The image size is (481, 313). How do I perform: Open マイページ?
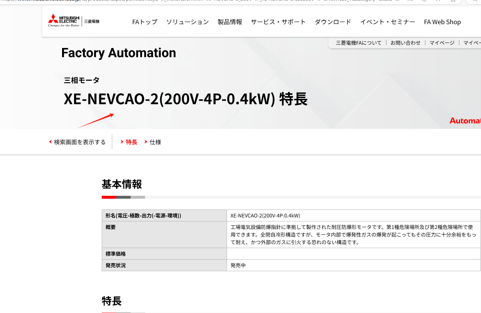pyautogui.click(x=442, y=42)
